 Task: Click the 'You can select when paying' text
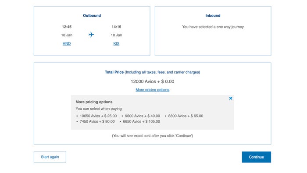(x=99, y=109)
